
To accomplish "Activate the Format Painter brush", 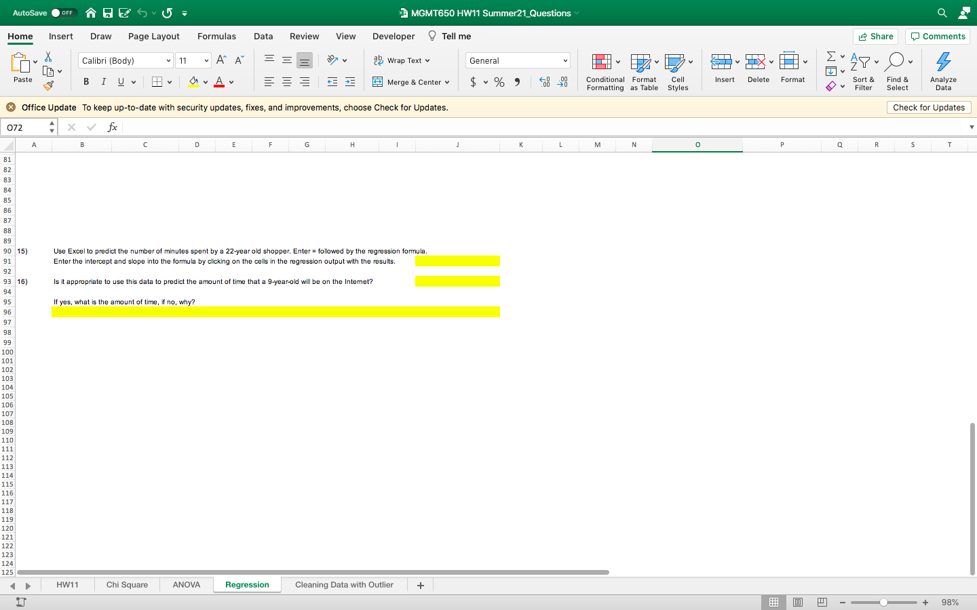I will click(48, 85).
